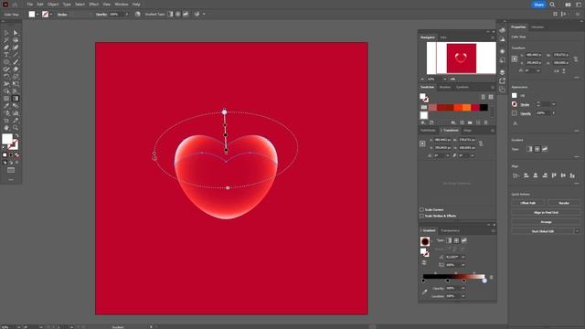Open the fill color dropdown in control bar

[x=37, y=15]
